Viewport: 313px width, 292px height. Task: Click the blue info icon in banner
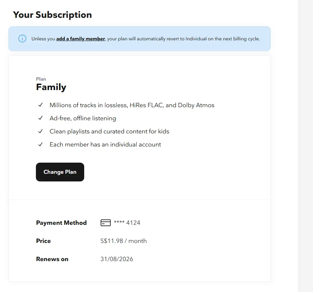click(22, 39)
